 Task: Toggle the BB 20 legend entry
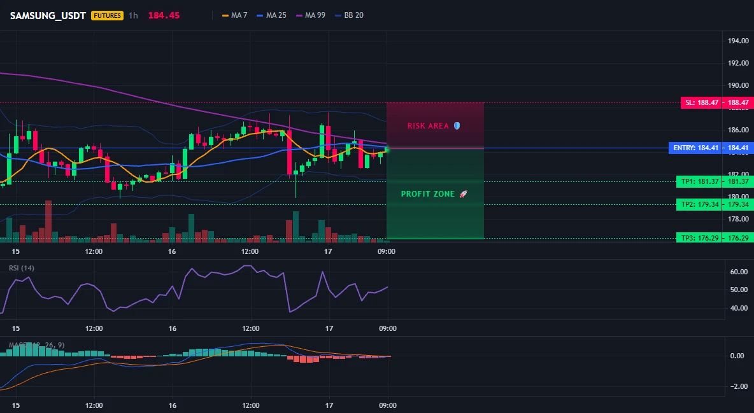(x=349, y=15)
